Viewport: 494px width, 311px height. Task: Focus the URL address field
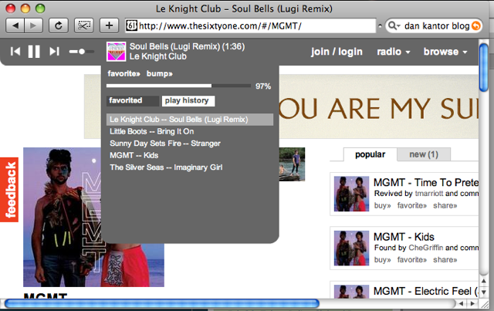click(x=250, y=25)
